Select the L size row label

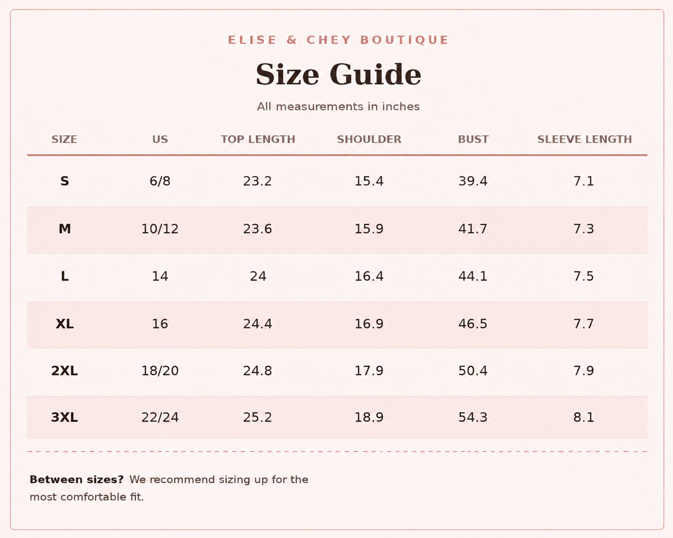(x=64, y=277)
